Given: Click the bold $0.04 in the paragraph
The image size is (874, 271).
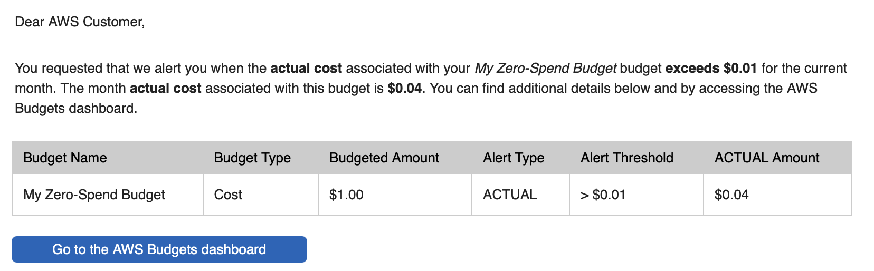Looking at the screenshot, I should (404, 88).
